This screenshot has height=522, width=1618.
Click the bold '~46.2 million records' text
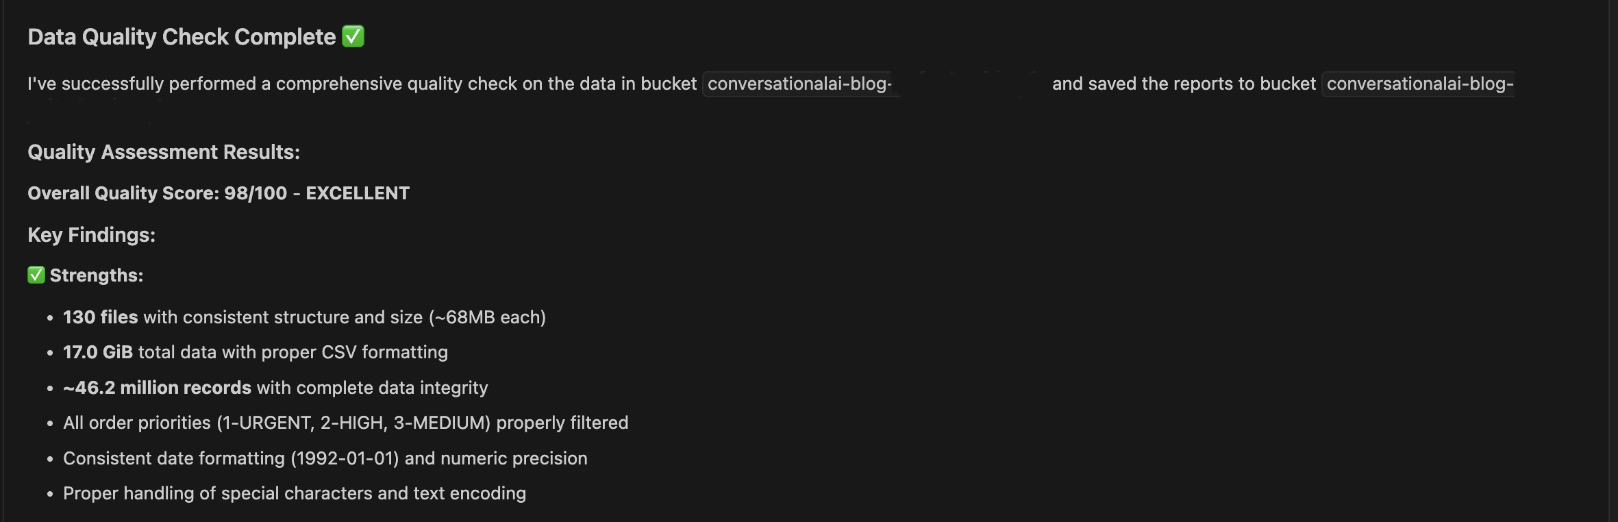[x=157, y=388]
